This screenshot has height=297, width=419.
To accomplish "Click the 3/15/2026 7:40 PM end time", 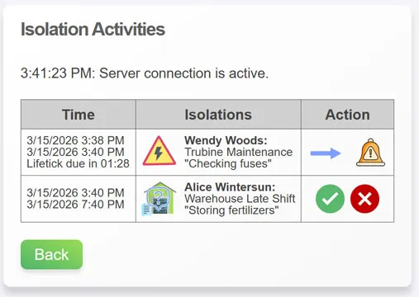I will 75,205.
